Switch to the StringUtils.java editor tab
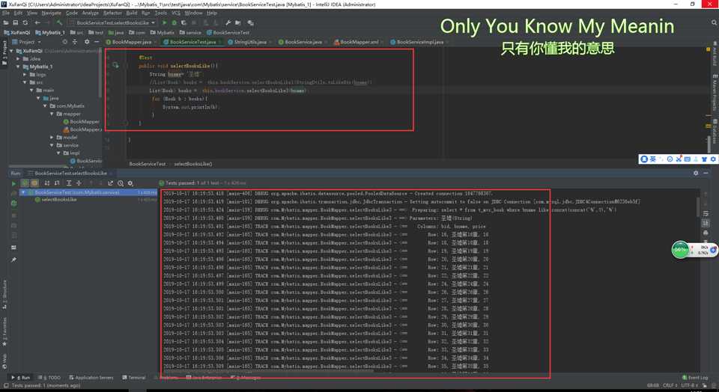Screen dimensions: 719x392 (249, 42)
